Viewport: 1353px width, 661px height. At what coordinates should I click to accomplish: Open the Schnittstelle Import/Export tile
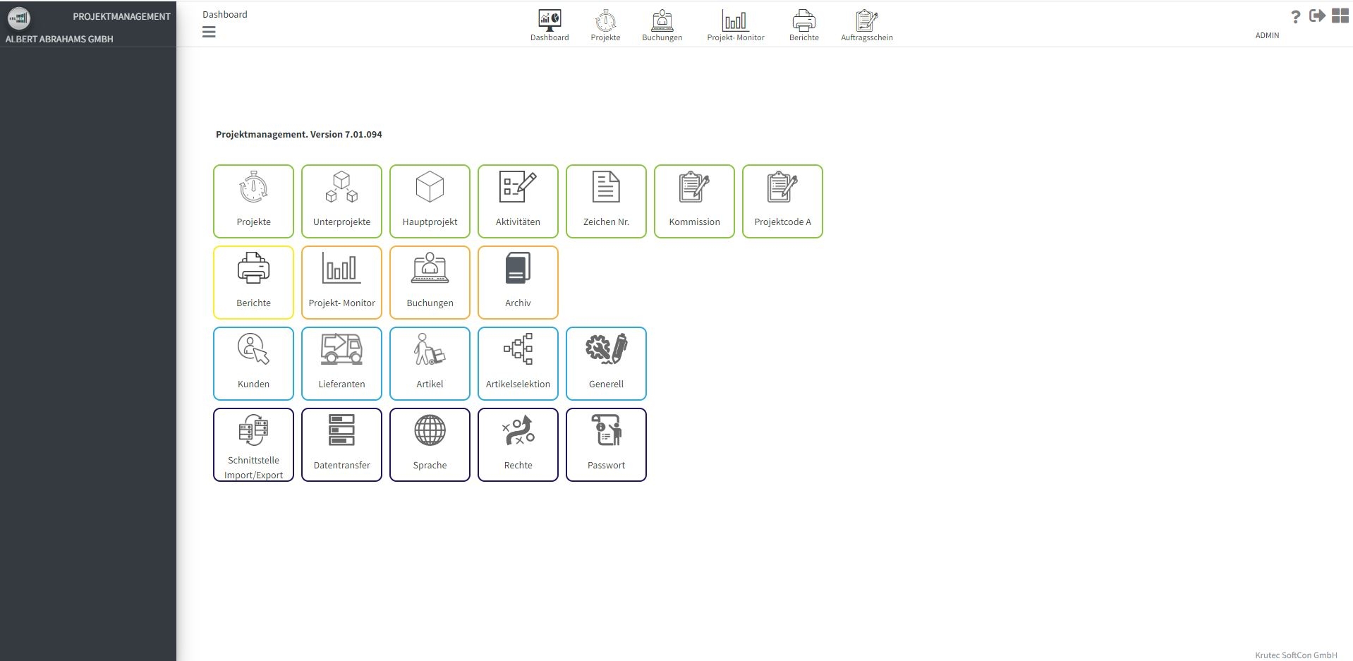[x=253, y=444]
